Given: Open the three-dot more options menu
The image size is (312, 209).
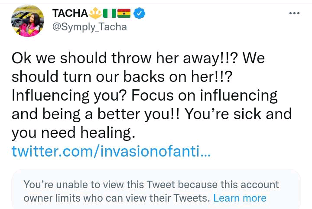Looking at the screenshot, I should pyautogui.click(x=294, y=13).
